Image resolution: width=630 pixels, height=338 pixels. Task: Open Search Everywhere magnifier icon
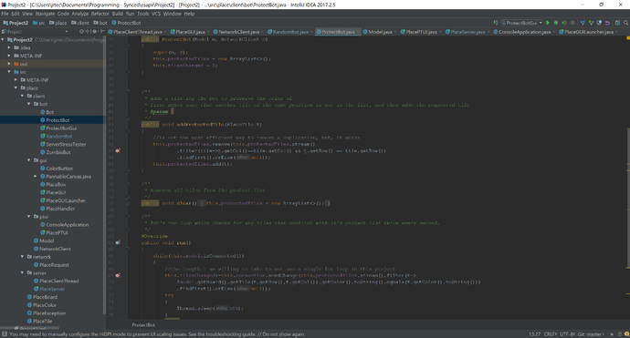point(625,23)
